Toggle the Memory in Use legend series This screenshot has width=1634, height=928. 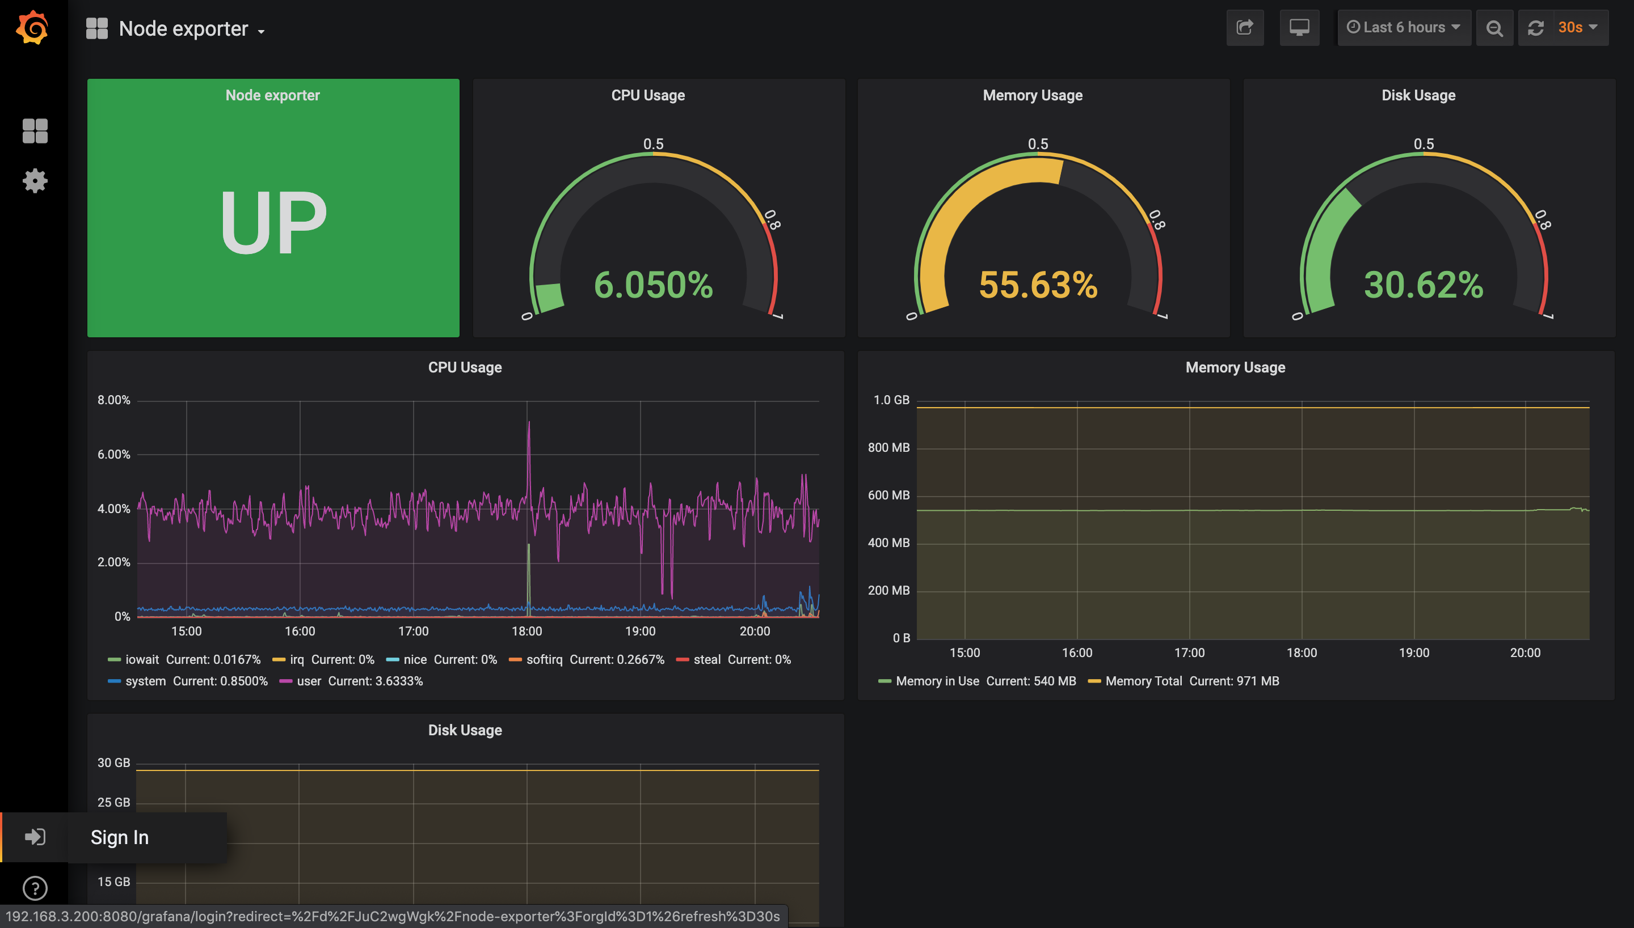click(x=937, y=681)
